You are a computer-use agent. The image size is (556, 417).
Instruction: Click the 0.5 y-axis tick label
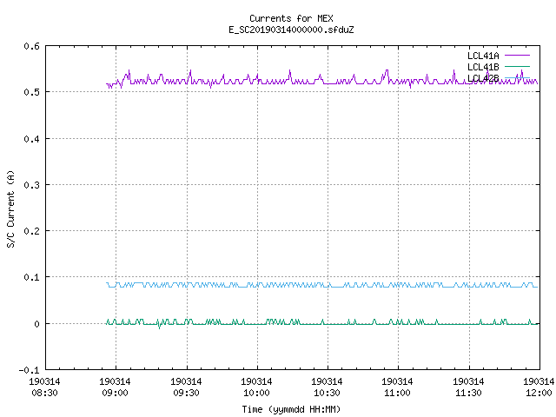(31, 92)
